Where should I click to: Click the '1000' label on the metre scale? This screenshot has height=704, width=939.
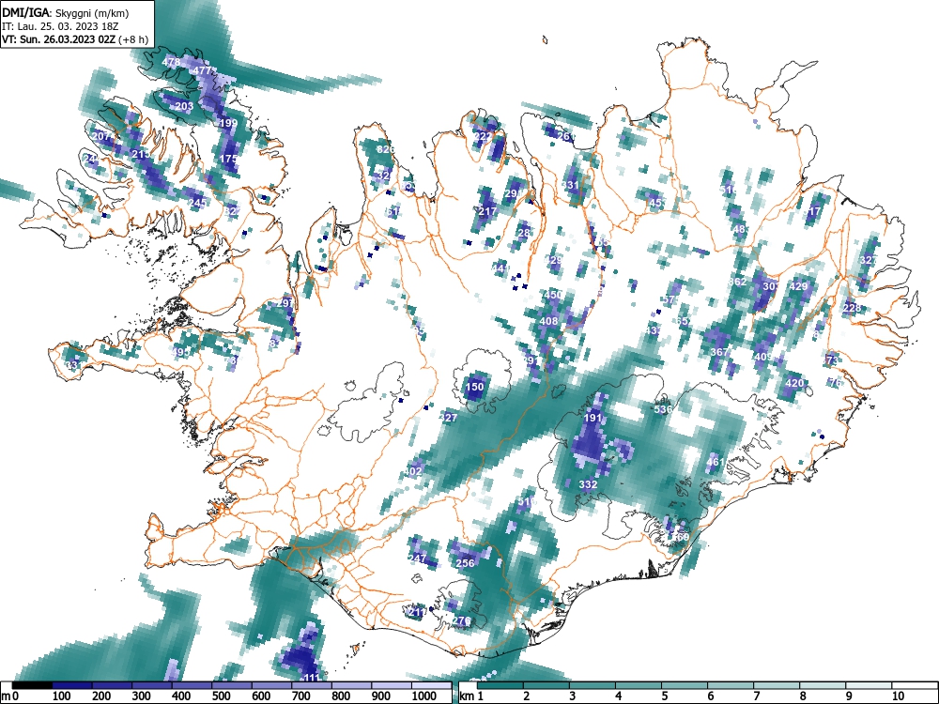click(x=424, y=696)
